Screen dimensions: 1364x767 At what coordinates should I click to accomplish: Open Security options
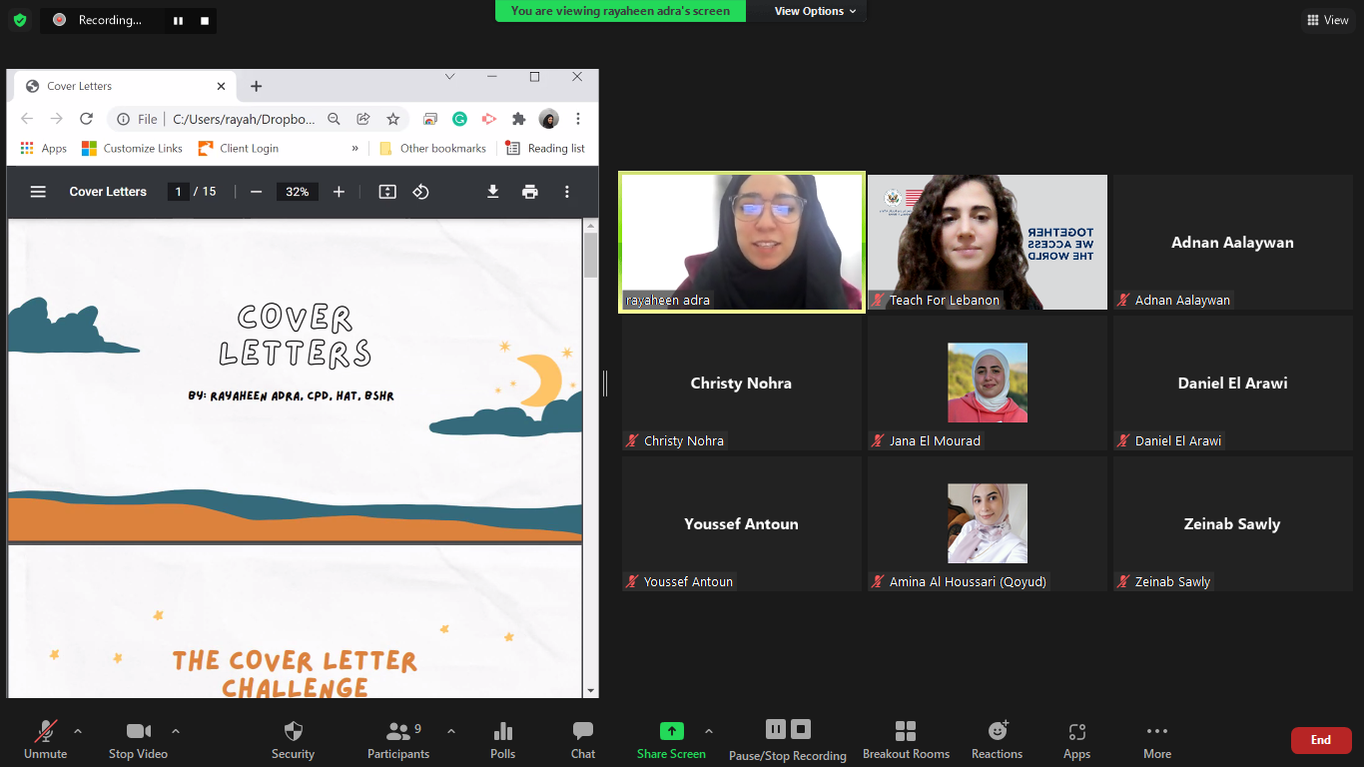293,739
